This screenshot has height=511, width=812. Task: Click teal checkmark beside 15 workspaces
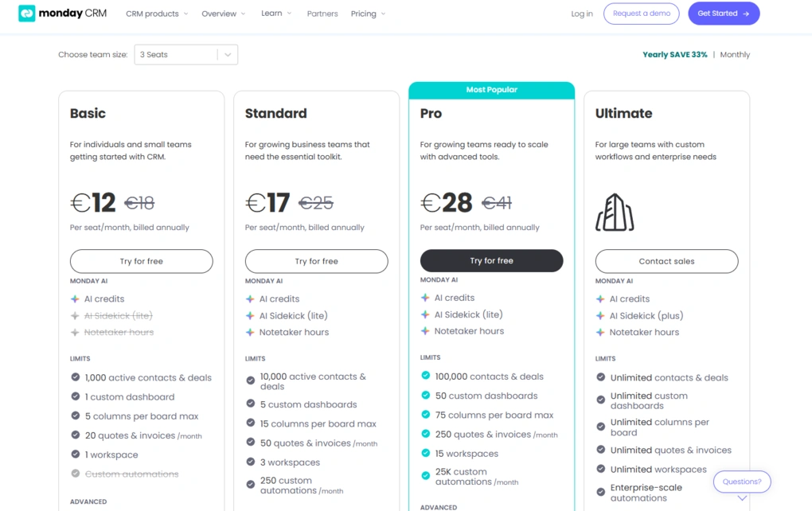(x=426, y=453)
